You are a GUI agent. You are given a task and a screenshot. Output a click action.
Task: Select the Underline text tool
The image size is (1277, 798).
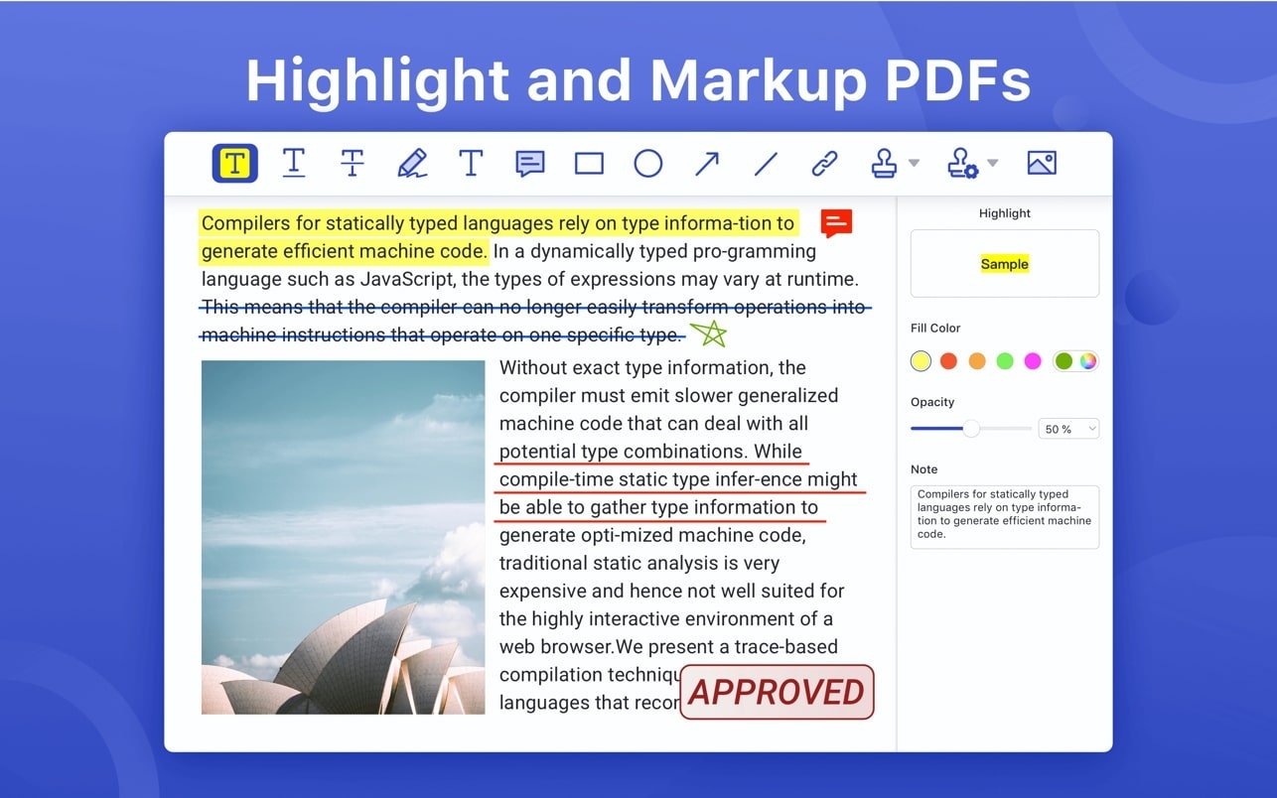tap(294, 163)
